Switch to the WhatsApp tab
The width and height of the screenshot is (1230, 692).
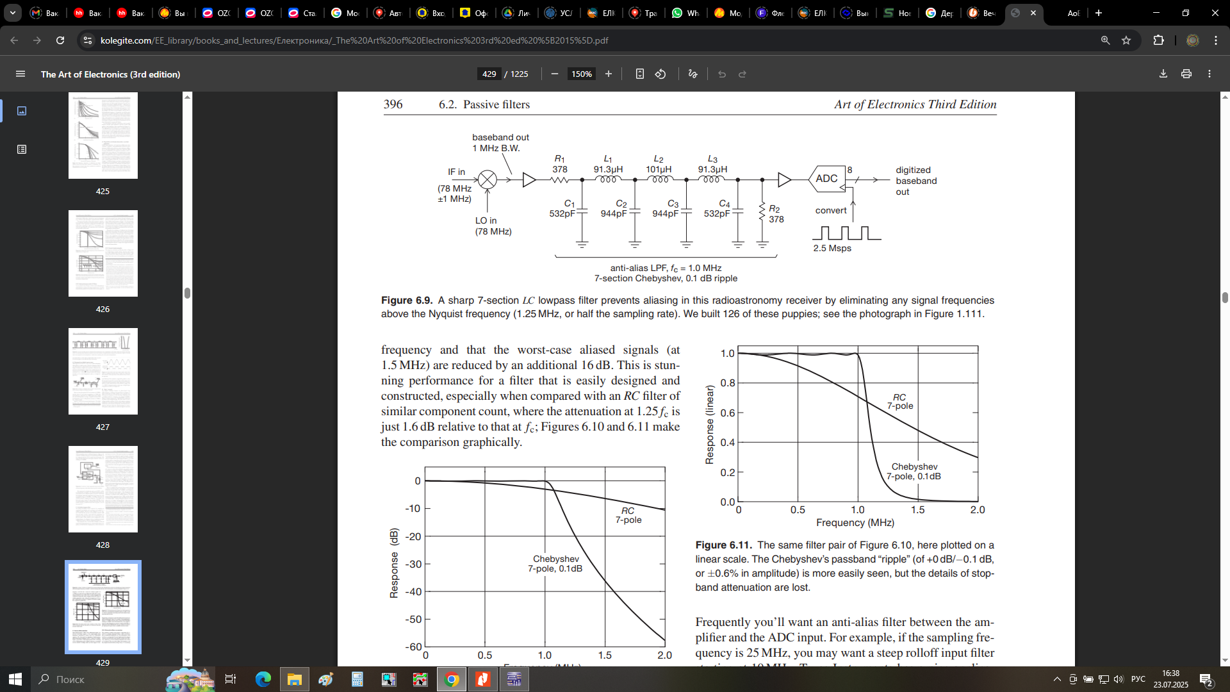[685, 13]
